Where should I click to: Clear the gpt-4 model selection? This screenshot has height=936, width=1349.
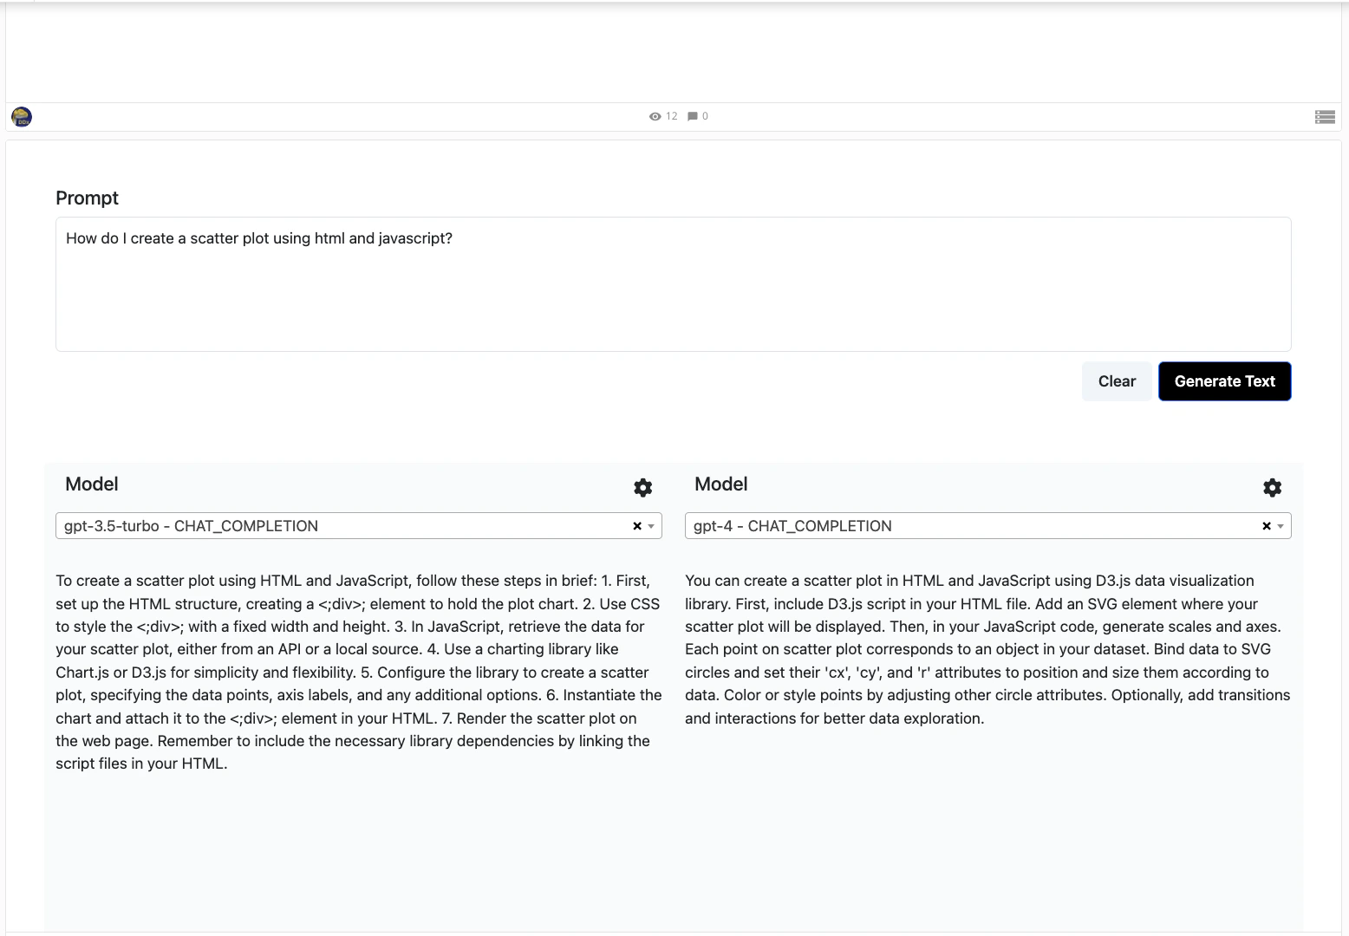pos(1267,526)
